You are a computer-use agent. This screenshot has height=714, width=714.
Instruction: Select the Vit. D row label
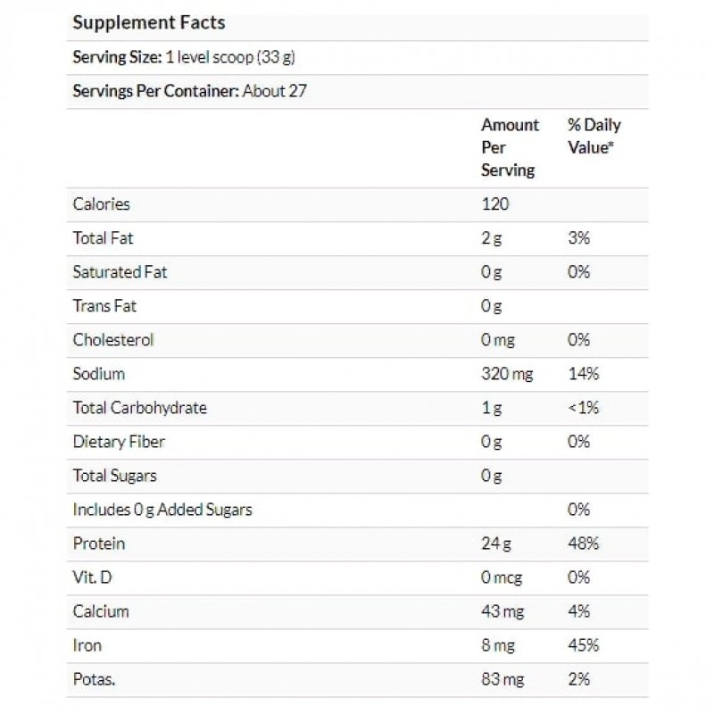click(92, 577)
